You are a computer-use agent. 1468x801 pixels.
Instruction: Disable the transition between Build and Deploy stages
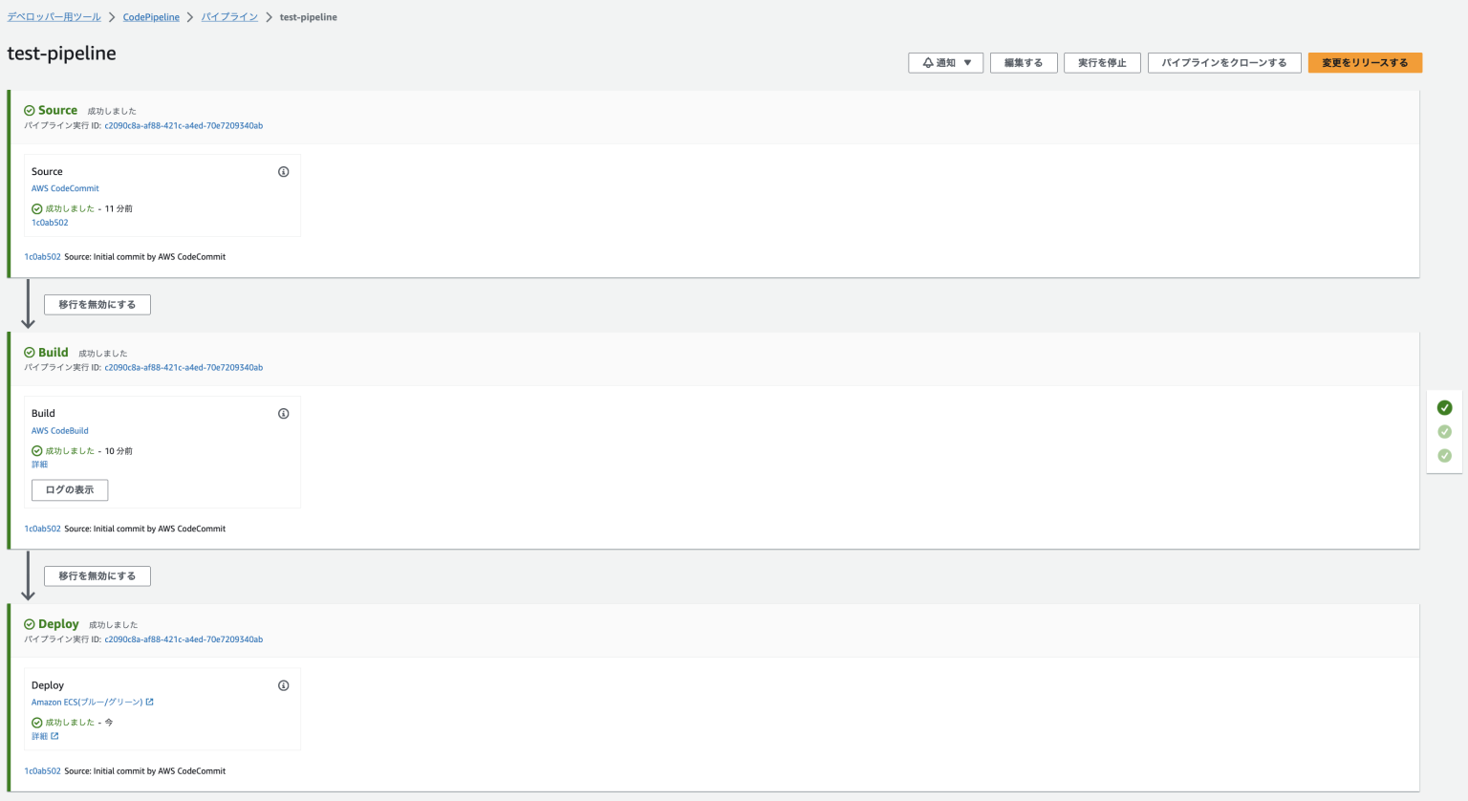(97, 575)
